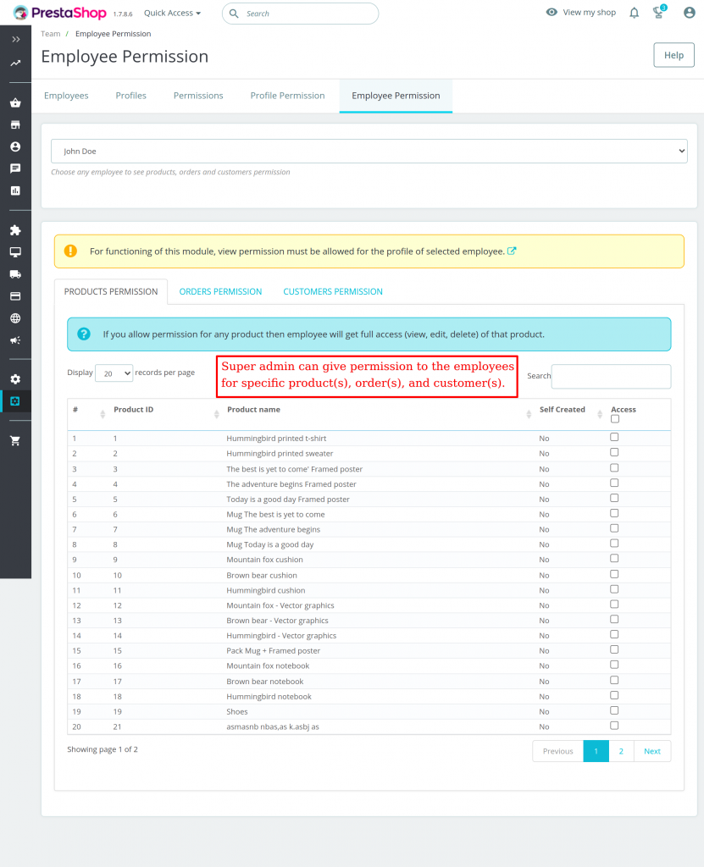The image size is (704, 867).
Task: Open Customers person icon in sidebar
Action: (x=15, y=146)
